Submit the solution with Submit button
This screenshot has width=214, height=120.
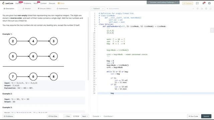206,116
